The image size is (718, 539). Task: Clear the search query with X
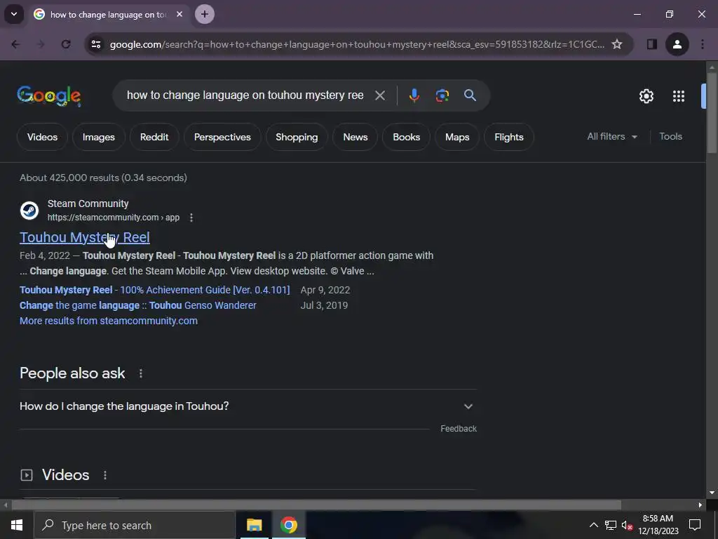click(380, 95)
